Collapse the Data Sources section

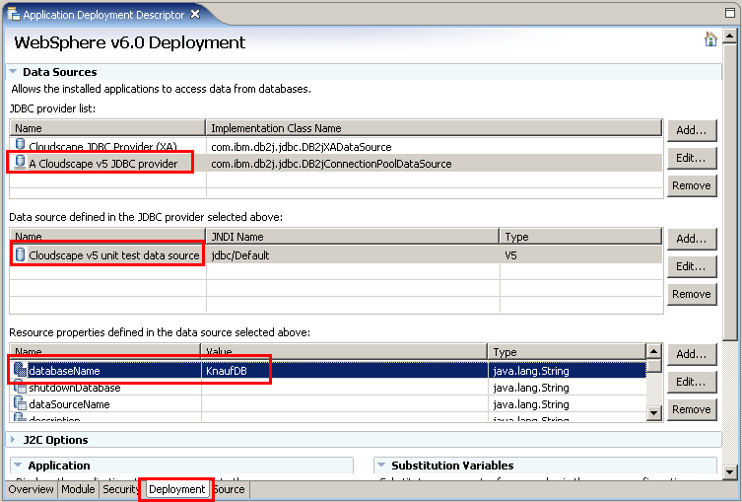13,72
